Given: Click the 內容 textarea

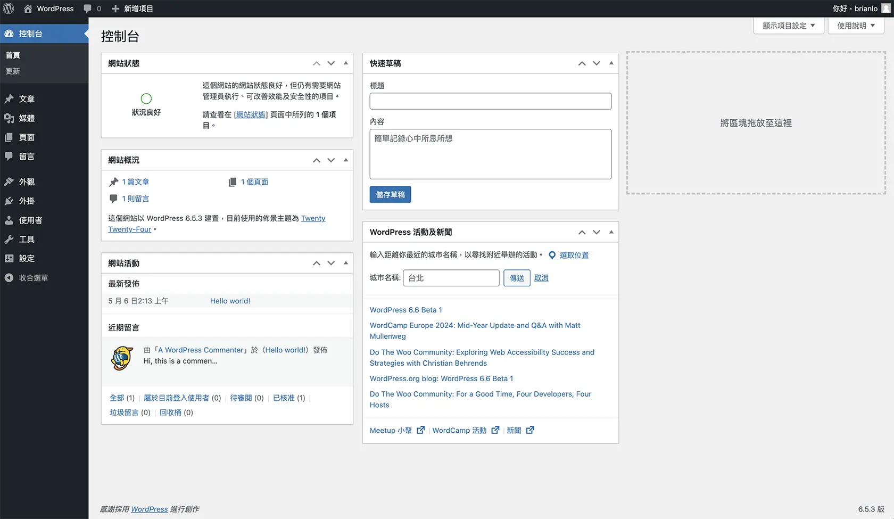Looking at the screenshot, I should click(x=491, y=154).
